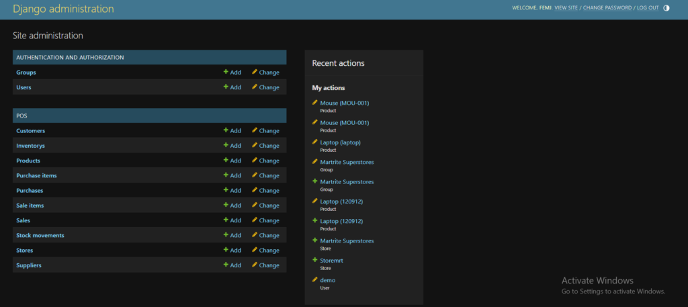Click the pencil icon for Stock movements
This screenshot has width=688, height=307.
[x=255, y=235]
